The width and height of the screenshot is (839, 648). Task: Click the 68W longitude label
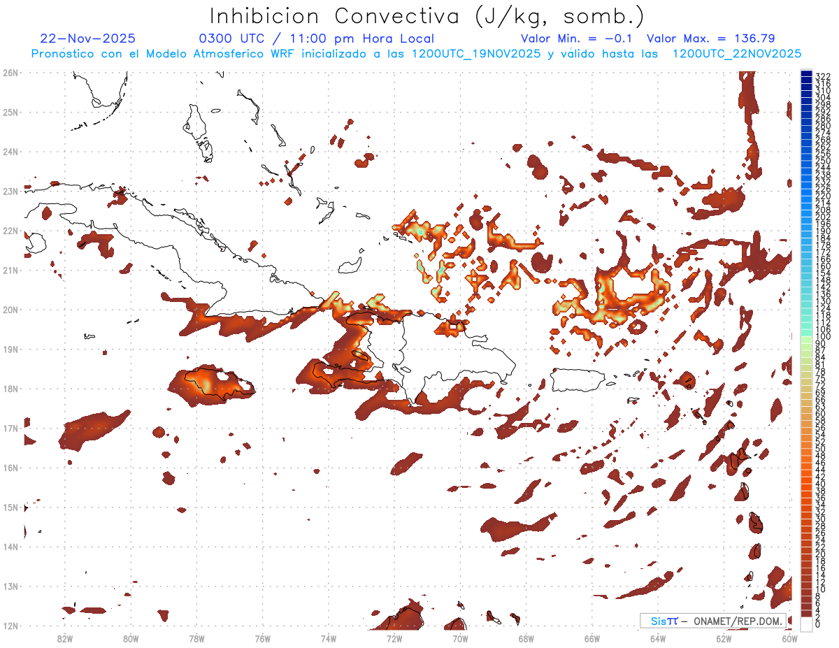click(526, 638)
